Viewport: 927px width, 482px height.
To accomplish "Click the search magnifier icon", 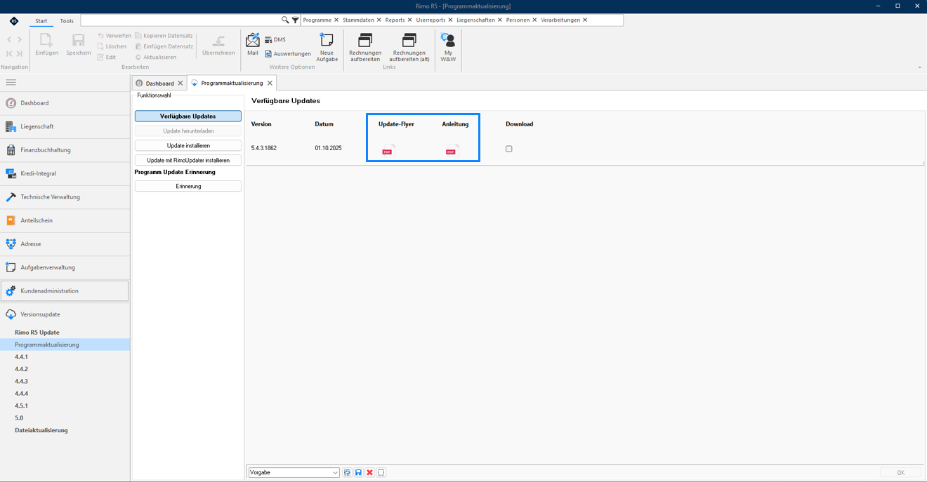I will (285, 20).
